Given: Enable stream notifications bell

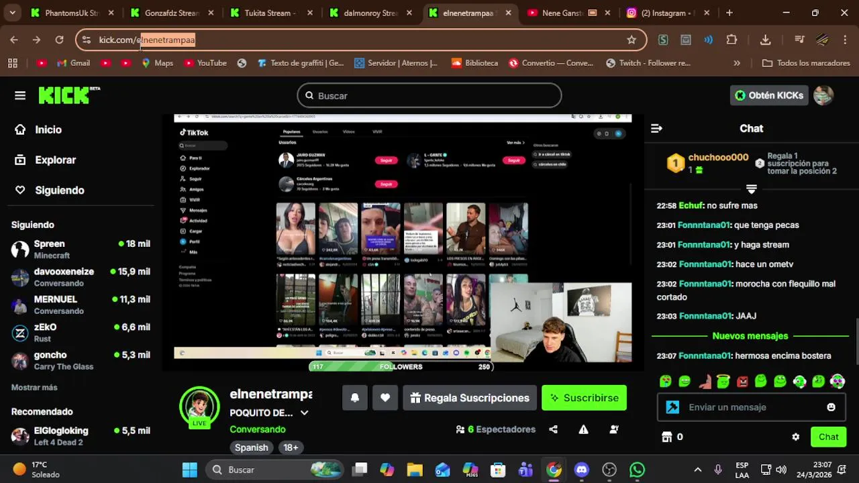Looking at the screenshot, I should pyautogui.click(x=355, y=398).
